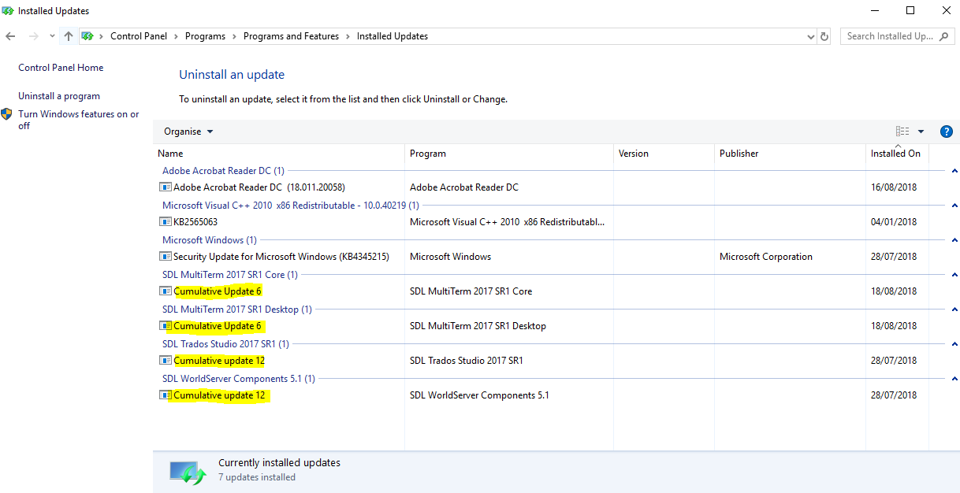Open Programs and Features breadcrumb

coord(291,36)
